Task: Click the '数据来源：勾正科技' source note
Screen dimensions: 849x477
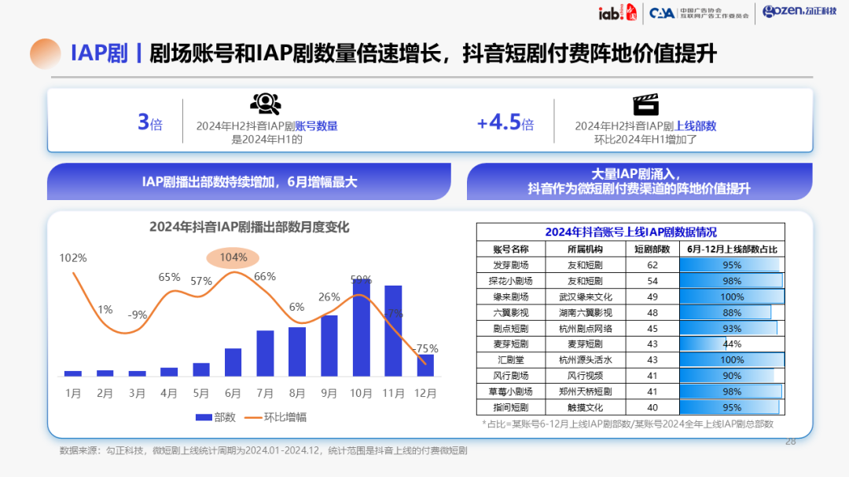Action: click(x=263, y=450)
